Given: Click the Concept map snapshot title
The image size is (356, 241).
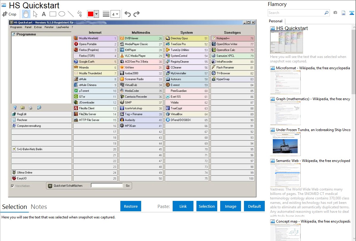Looking at the screenshot, I should tap(313, 221).
